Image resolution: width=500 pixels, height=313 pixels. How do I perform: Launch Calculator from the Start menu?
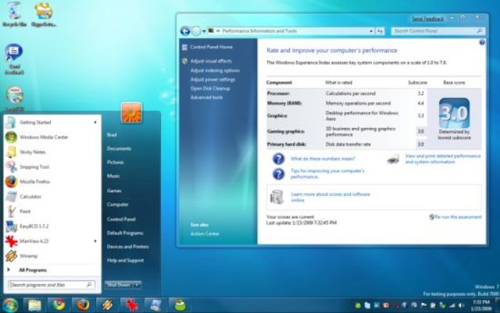click(51, 197)
